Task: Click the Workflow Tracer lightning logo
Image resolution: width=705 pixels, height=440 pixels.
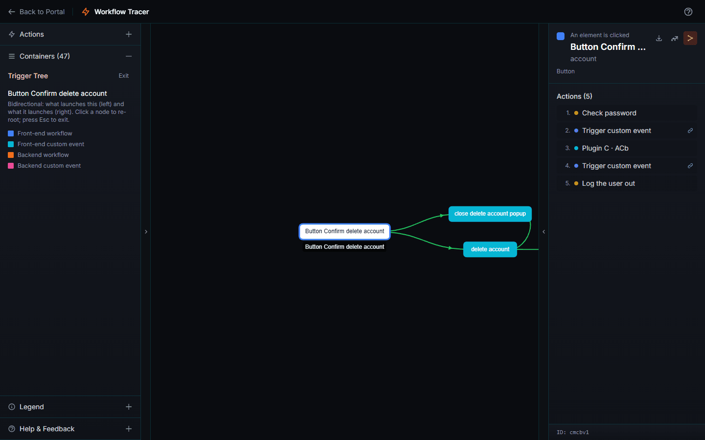Action: (x=86, y=12)
